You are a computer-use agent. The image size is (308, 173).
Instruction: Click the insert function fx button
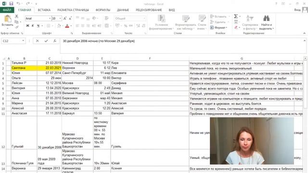tap(55, 41)
